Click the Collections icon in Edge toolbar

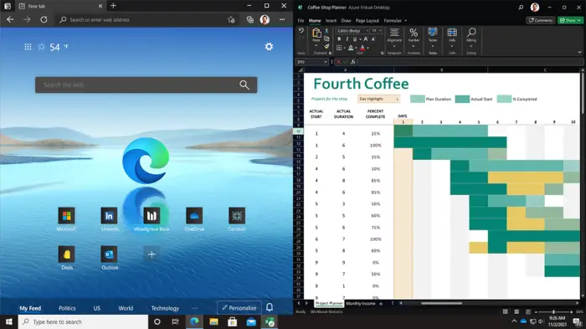tap(249, 20)
